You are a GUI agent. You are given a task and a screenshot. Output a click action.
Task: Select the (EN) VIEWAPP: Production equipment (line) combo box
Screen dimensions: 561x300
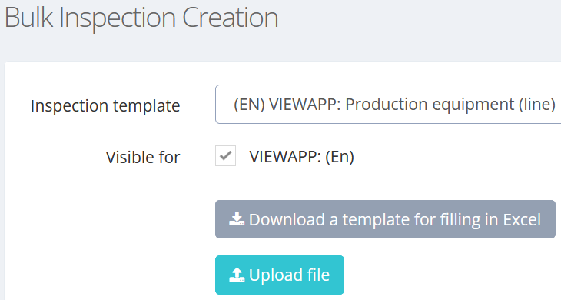coord(388,104)
